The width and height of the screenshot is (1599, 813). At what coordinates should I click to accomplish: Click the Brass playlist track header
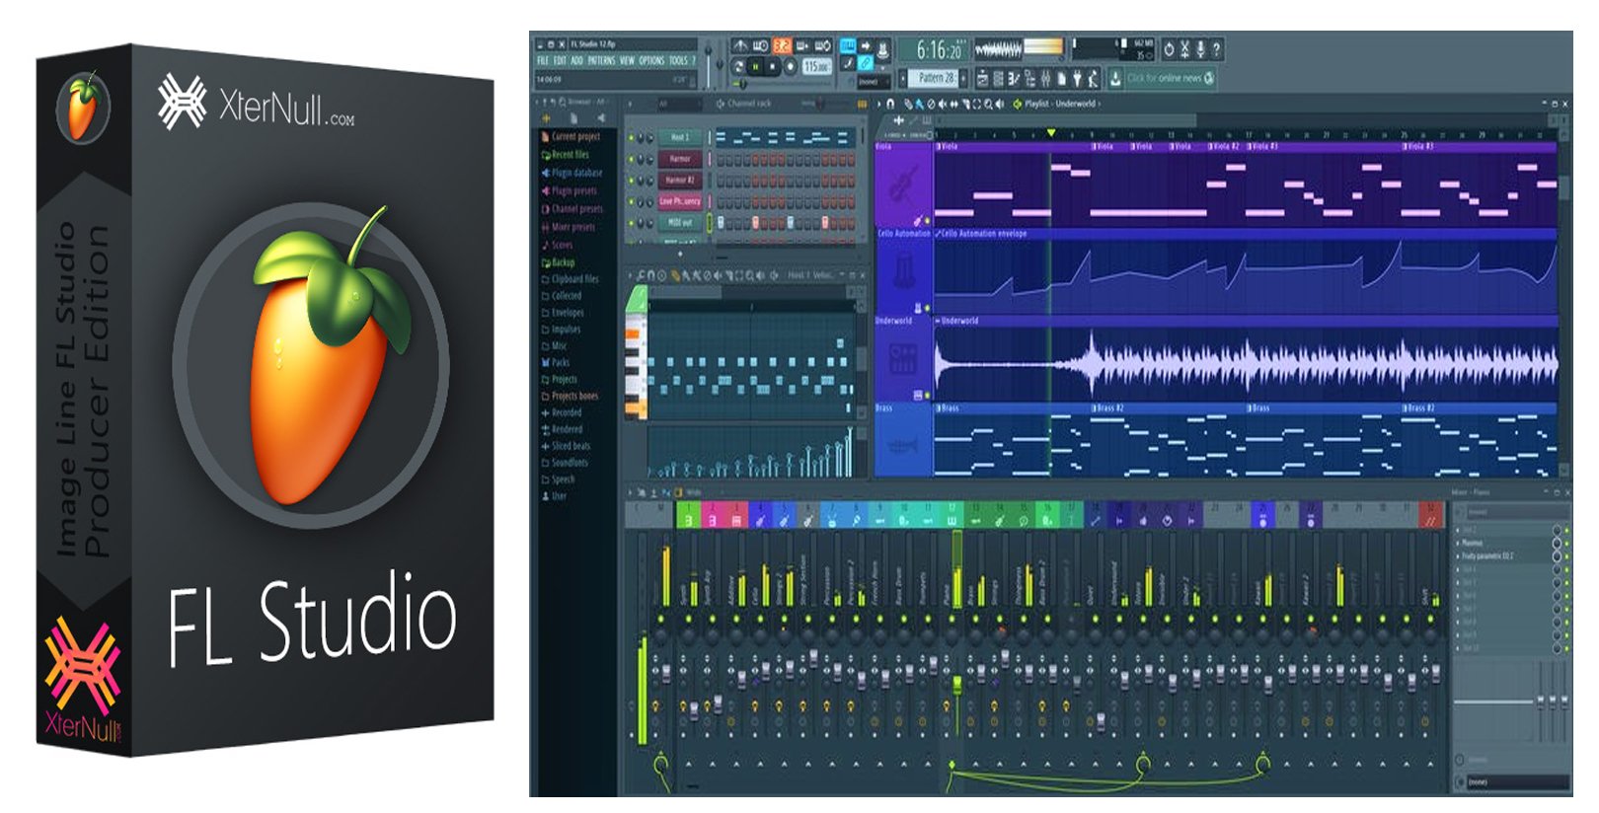pos(903,439)
